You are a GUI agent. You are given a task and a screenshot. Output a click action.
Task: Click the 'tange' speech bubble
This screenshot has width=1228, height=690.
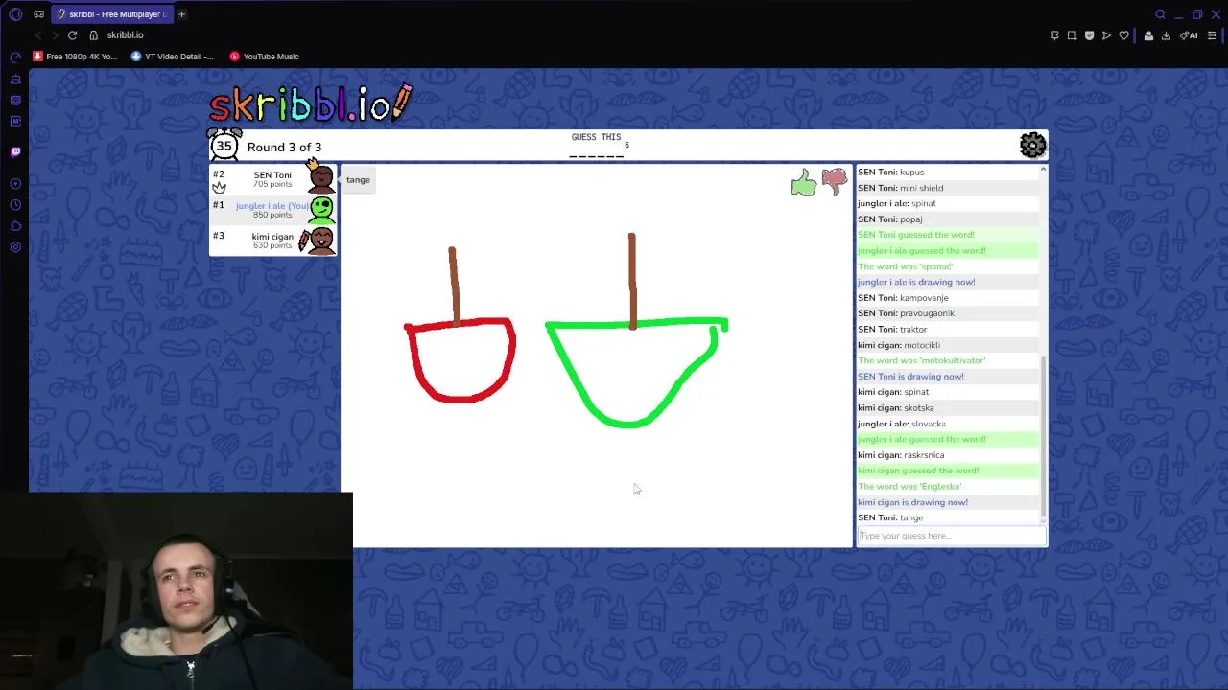coord(358,180)
